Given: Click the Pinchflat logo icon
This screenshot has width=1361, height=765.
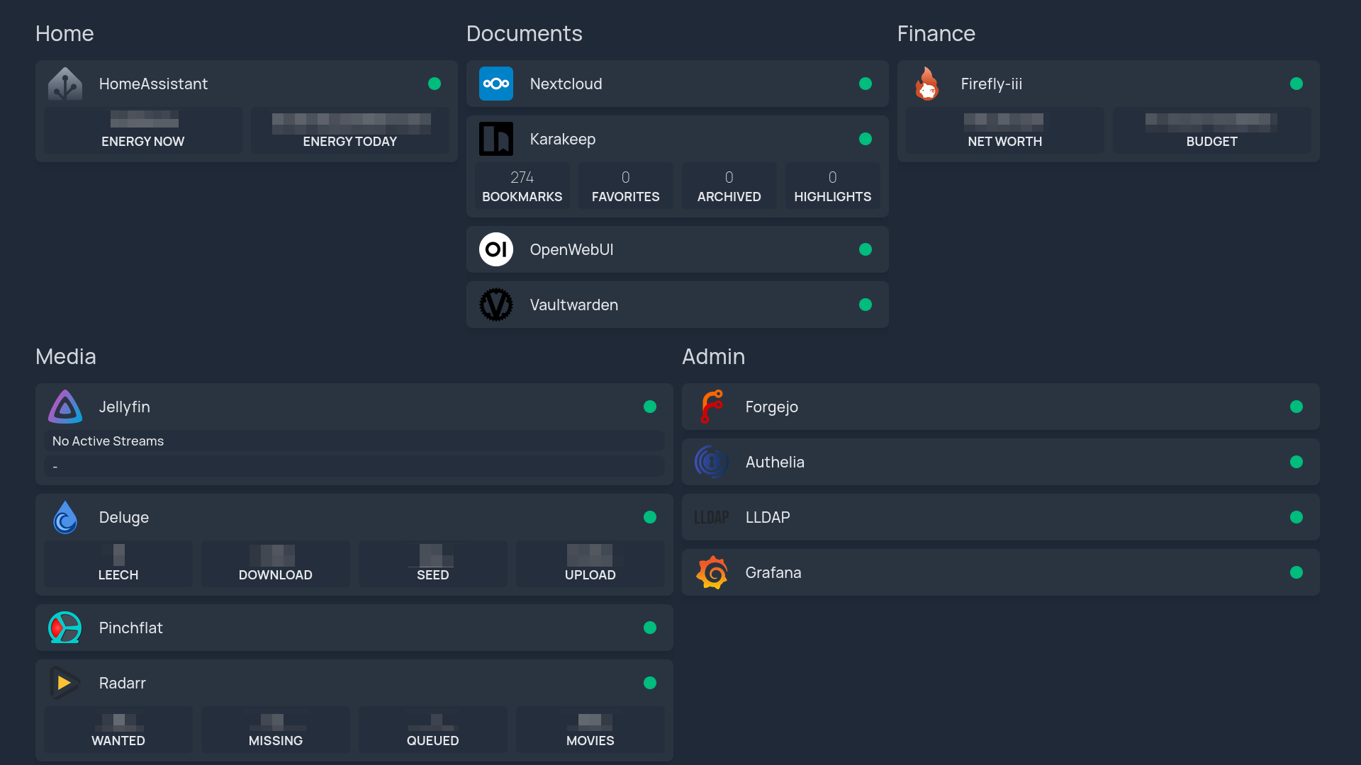Looking at the screenshot, I should [65, 628].
